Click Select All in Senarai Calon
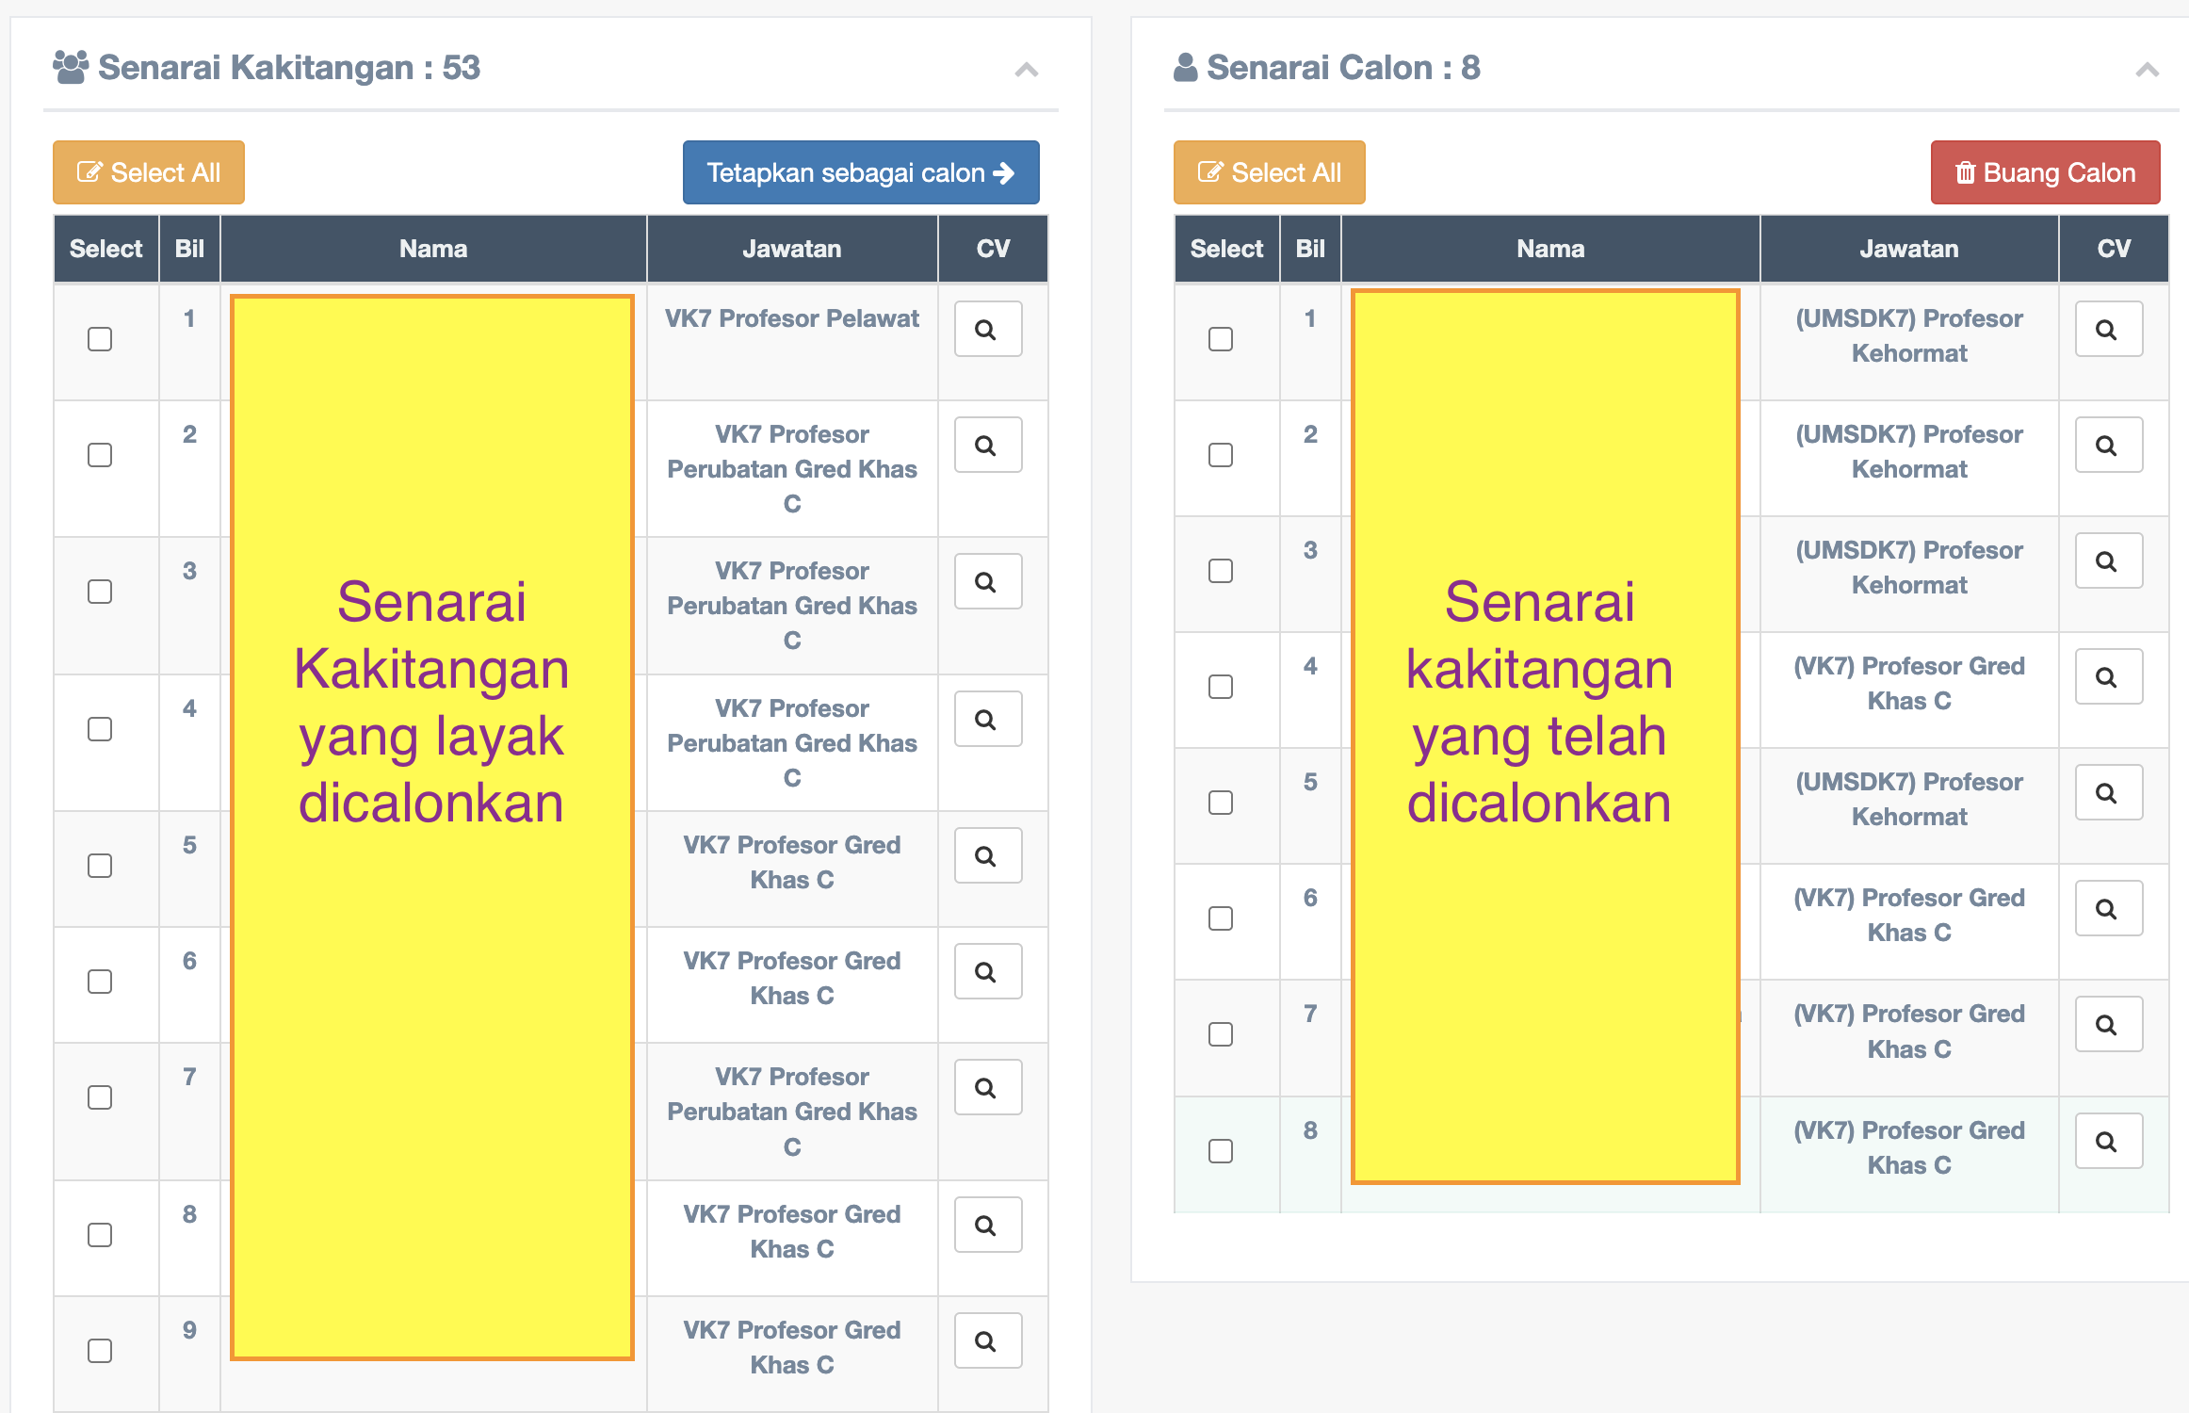This screenshot has height=1413, width=2189. coord(1269,172)
